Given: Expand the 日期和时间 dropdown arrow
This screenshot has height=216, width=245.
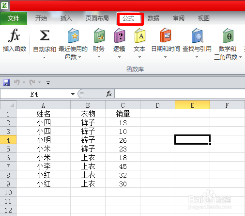Looking at the screenshot, I should coord(165,57).
